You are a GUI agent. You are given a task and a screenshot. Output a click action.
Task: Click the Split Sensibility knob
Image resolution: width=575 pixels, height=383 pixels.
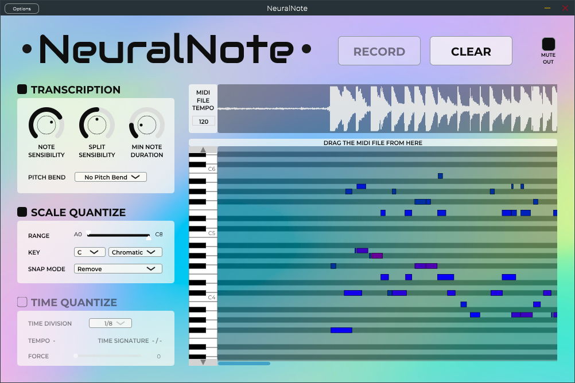coord(96,124)
